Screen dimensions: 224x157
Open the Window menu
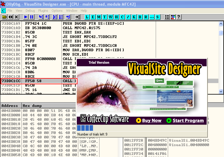72,11
